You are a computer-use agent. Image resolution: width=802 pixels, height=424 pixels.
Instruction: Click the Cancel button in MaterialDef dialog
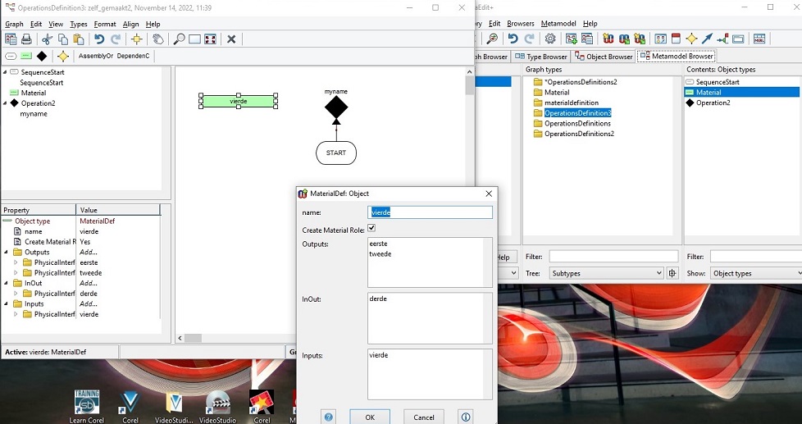click(424, 417)
